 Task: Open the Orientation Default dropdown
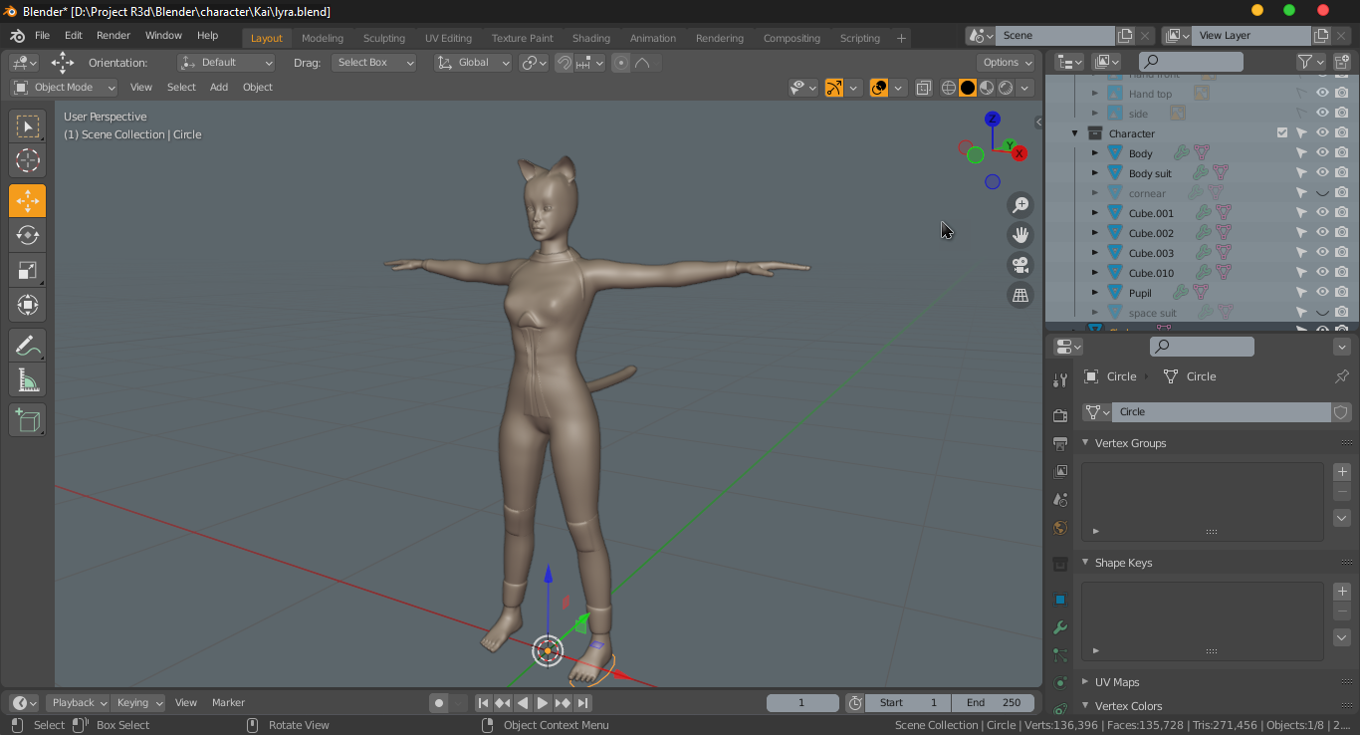226,62
